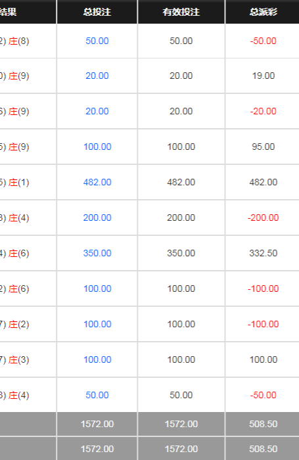Click the 482.00 valid bet cell
Screen dimensions: 299x460
click(x=181, y=182)
